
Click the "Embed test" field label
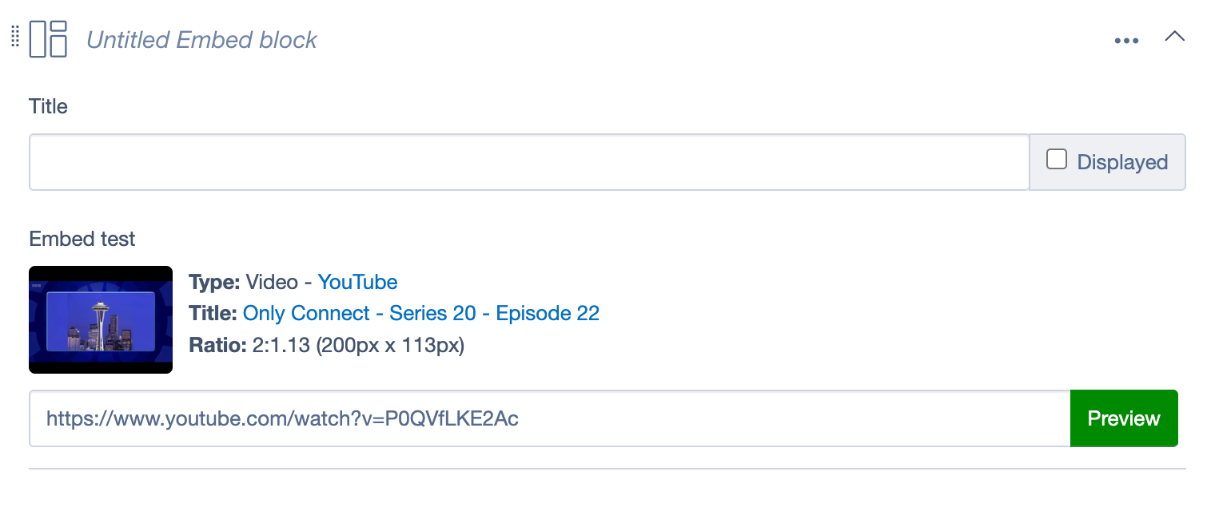tap(82, 239)
